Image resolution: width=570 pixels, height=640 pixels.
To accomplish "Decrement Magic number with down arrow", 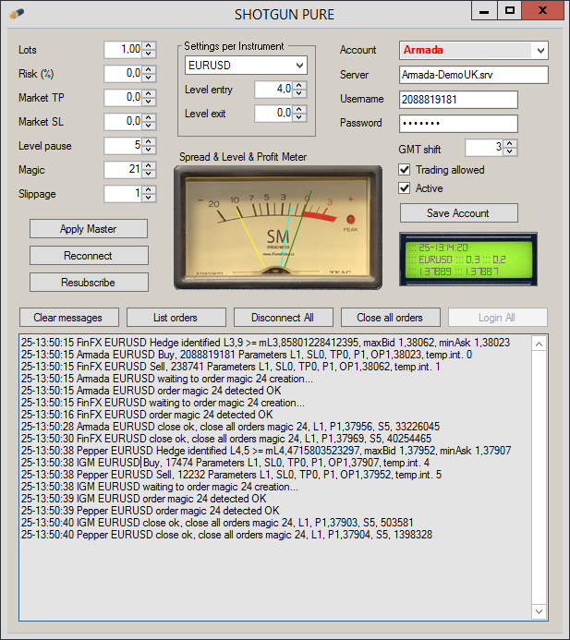I will point(149,174).
